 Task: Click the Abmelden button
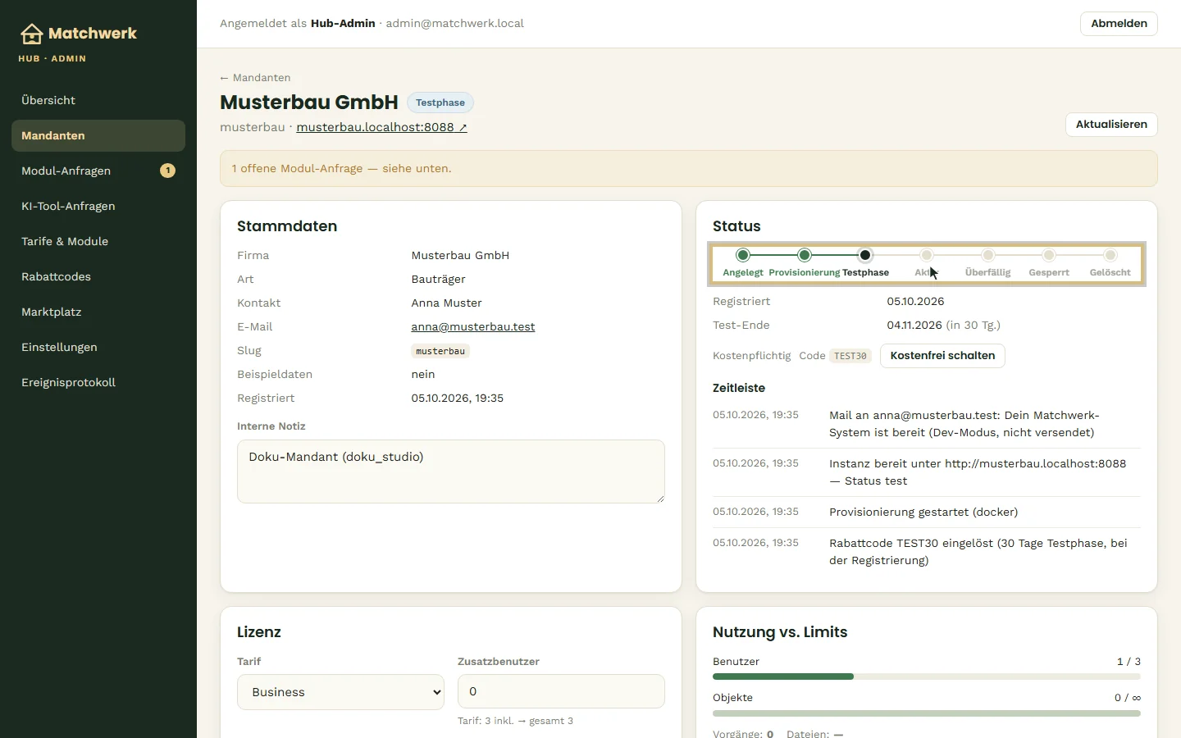point(1119,24)
